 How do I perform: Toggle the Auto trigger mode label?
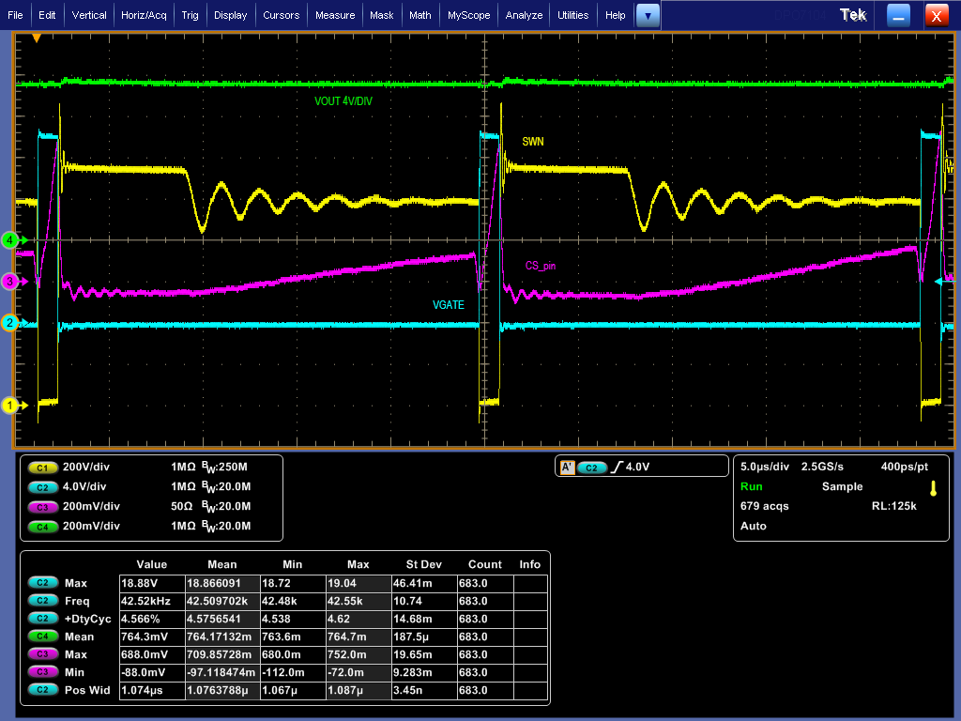pyautogui.click(x=753, y=526)
